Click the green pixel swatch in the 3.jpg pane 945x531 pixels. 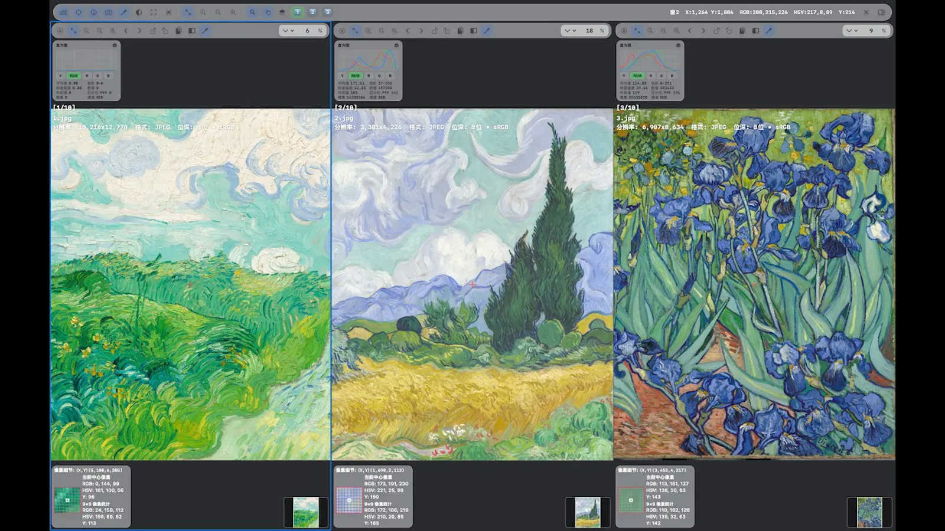[x=630, y=500]
